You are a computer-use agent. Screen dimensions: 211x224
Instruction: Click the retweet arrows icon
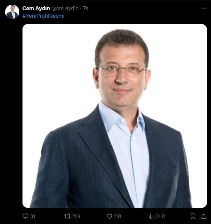tap(67, 216)
